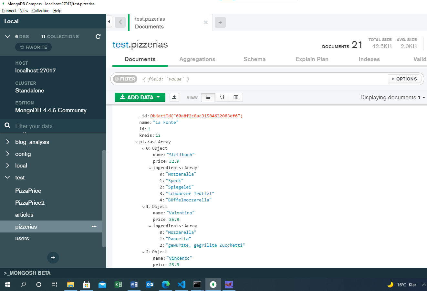Switch to the Schema tab

click(x=255, y=59)
